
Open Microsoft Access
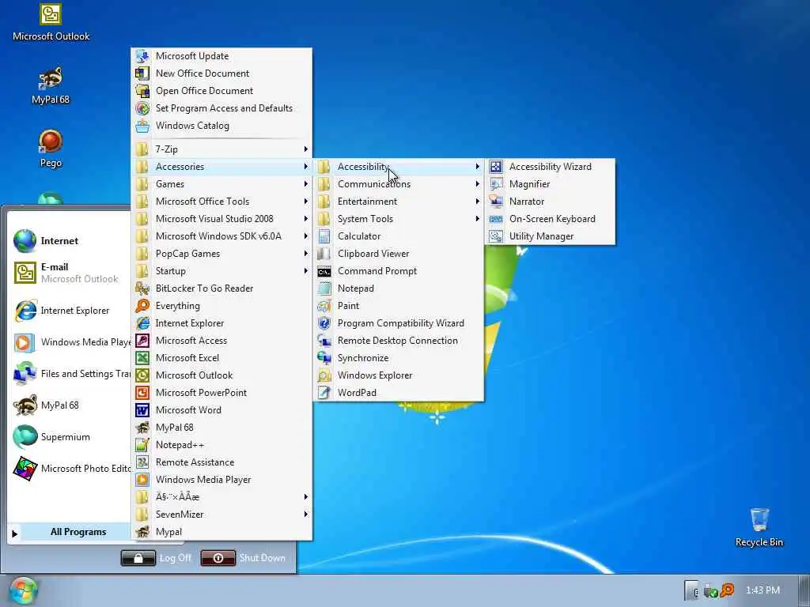click(221, 340)
